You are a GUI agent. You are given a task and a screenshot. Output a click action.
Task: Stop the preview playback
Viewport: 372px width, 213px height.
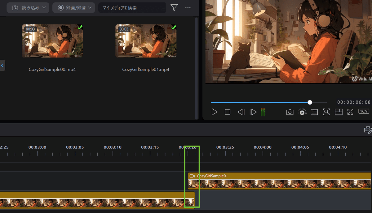(x=228, y=112)
